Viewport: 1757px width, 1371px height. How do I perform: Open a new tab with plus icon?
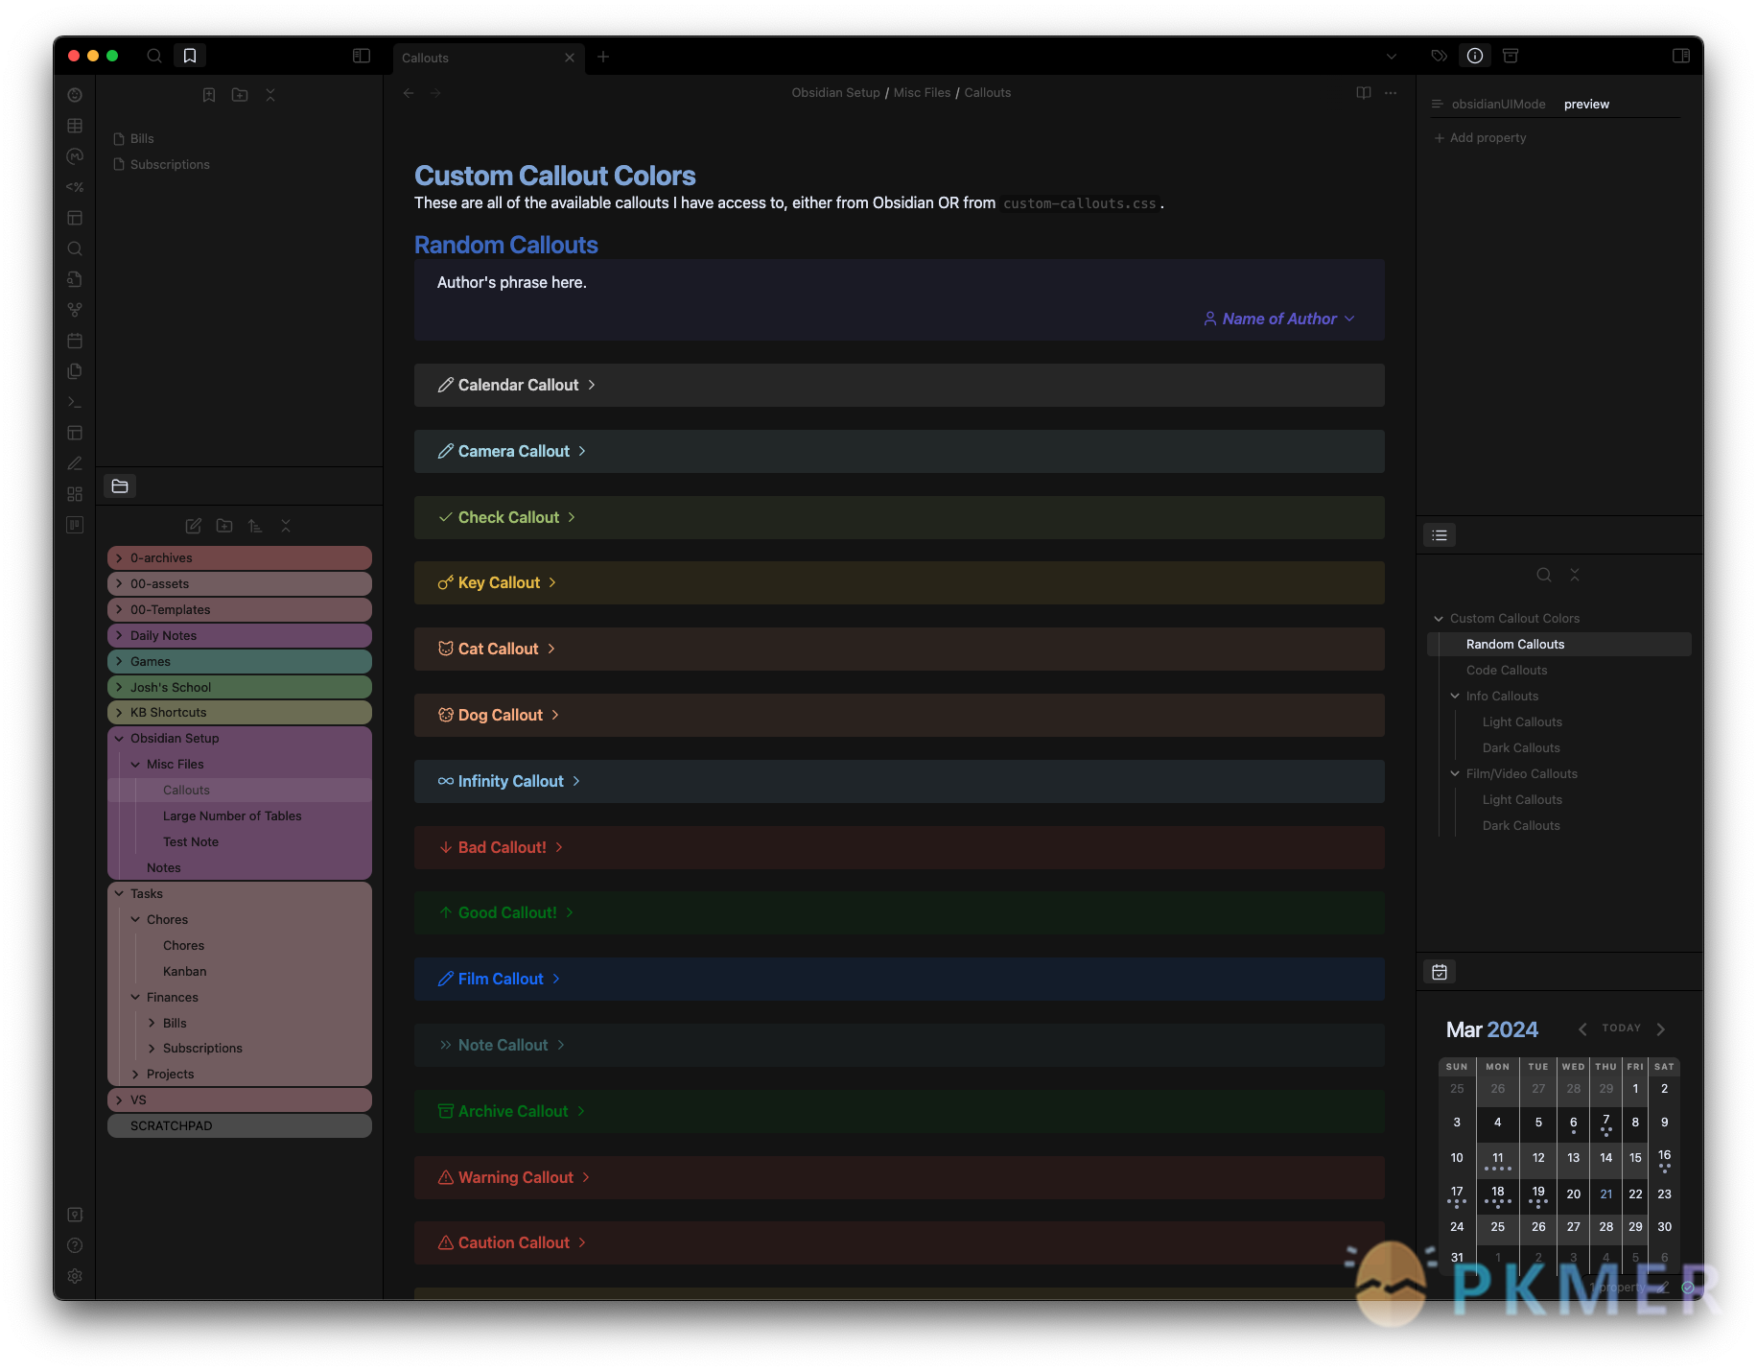click(x=603, y=57)
